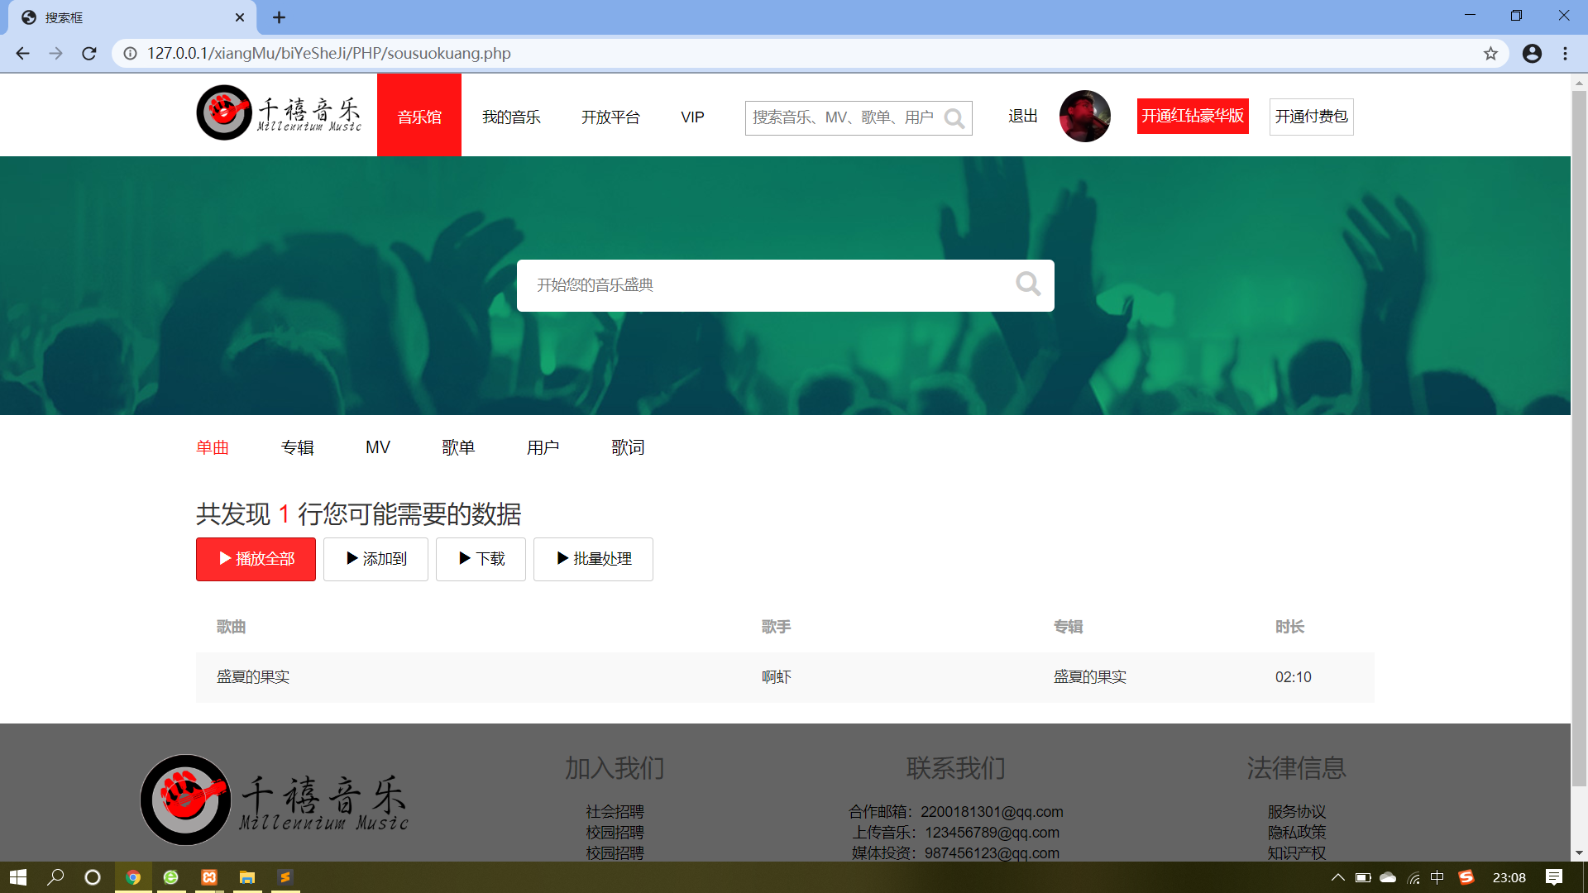Expand system tray hidden icons chevron
This screenshot has height=893, width=1588.
(x=1337, y=877)
